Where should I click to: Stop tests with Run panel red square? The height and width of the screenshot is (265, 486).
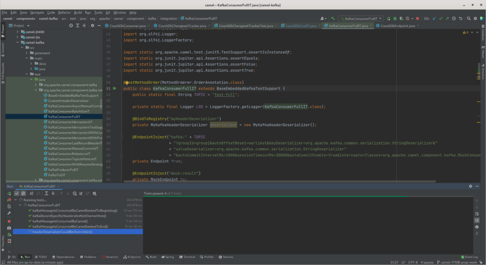point(9,221)
